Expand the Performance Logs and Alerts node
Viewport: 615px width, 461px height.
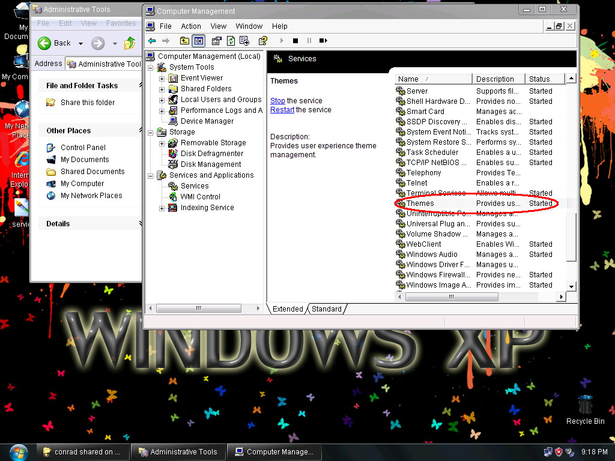coord(162,111)
